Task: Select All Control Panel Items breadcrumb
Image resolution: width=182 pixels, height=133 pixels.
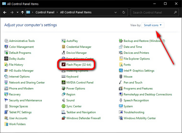Action: tap(76, 12)
